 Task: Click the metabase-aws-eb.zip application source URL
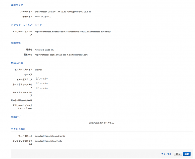[x=73, y=32]
